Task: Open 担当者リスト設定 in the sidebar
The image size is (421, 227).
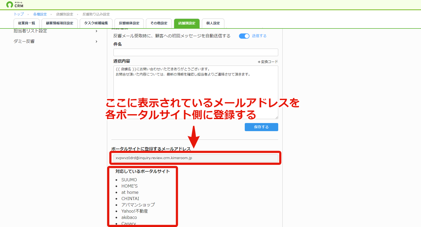Action: [30, 31]
